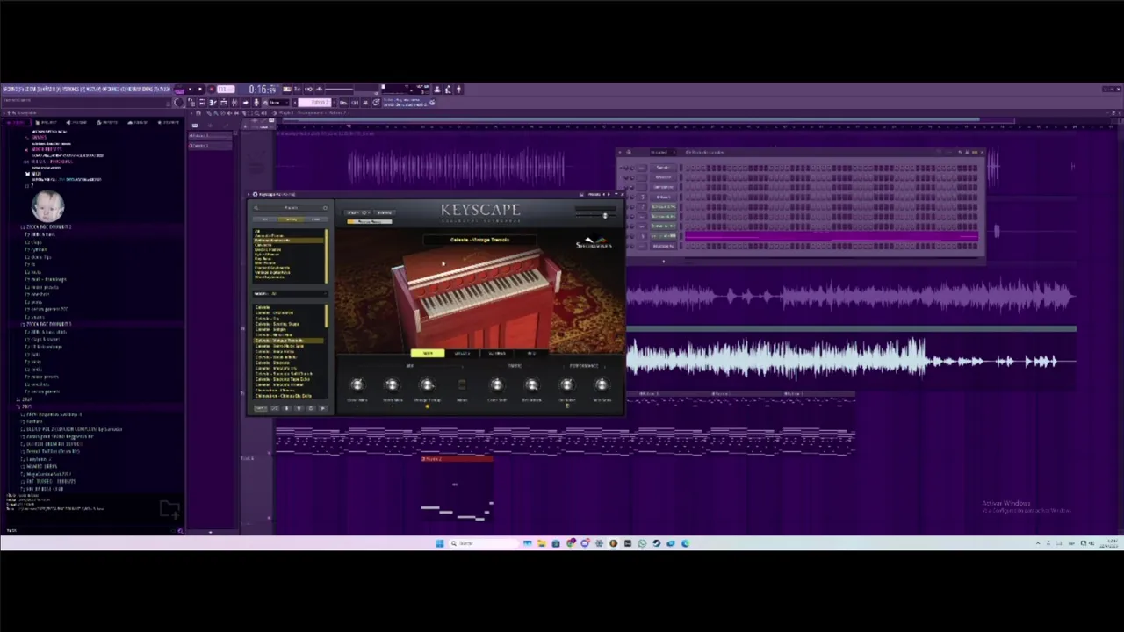Open the snap selector dropdown in FL toolbar
This screenshot has height=632, width=1124.
click(278, 103)
